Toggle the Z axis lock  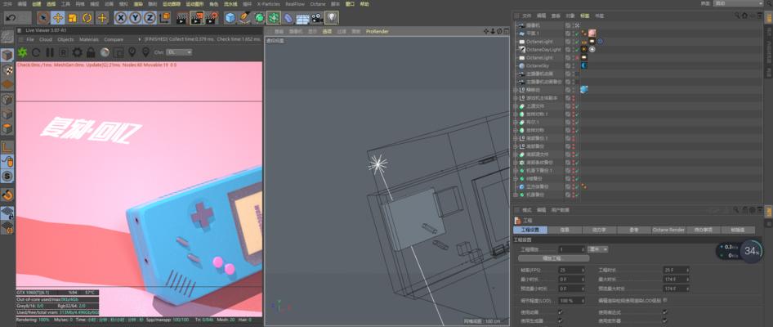pos(150,18)
